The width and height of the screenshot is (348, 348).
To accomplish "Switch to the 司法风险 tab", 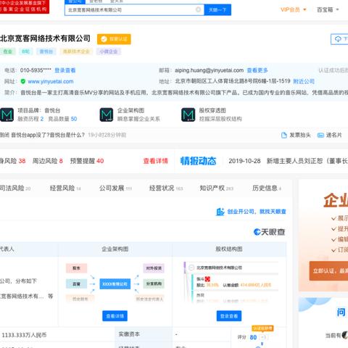I will [15, 188].
